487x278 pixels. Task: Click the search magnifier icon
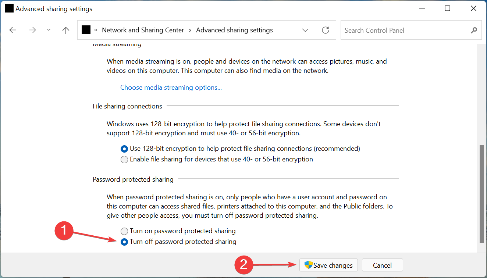click(x=474, y=30)
